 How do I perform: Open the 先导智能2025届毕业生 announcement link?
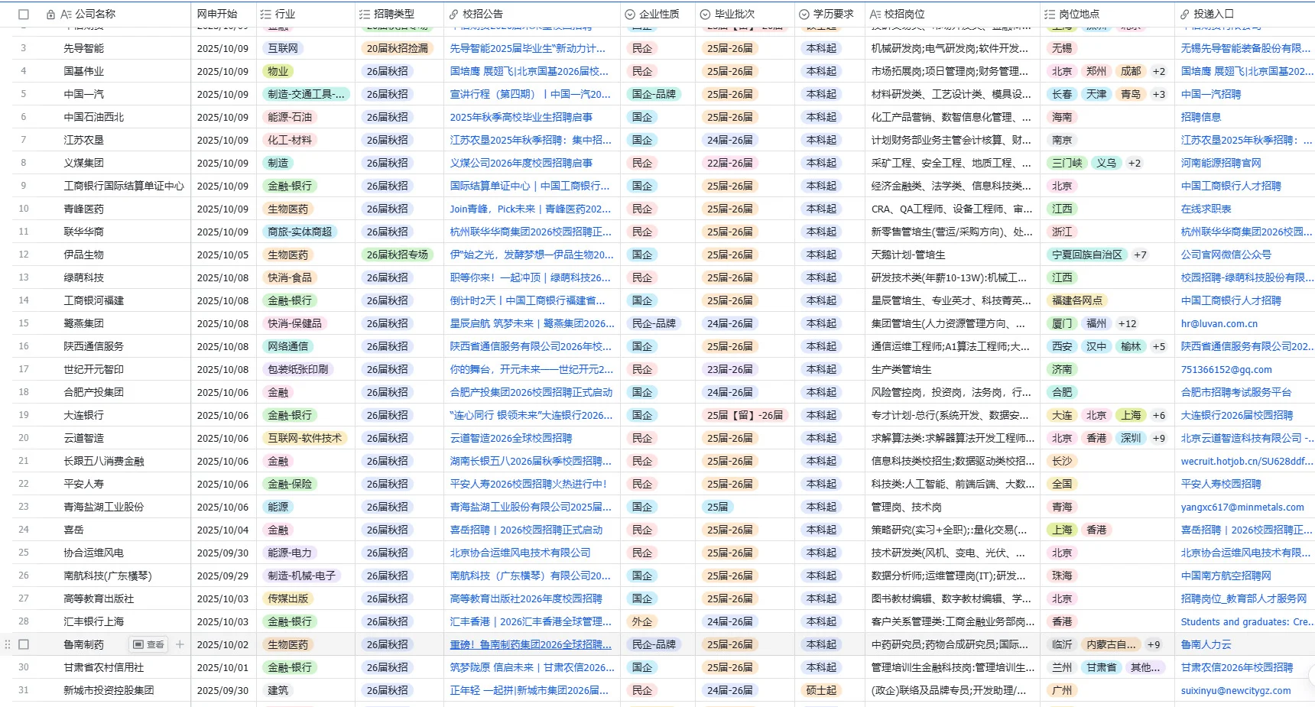[x=528, y=48]
